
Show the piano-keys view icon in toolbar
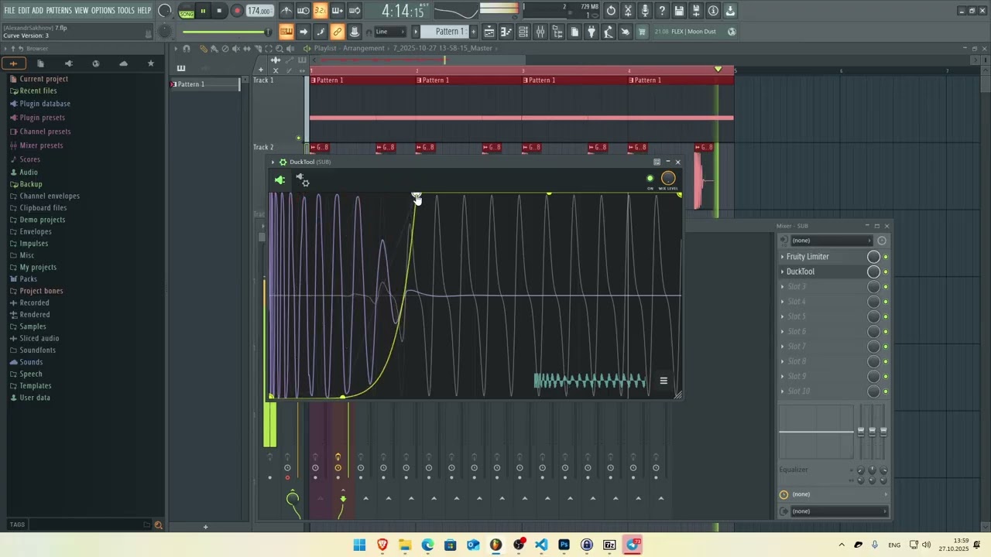tap(506, 32)
